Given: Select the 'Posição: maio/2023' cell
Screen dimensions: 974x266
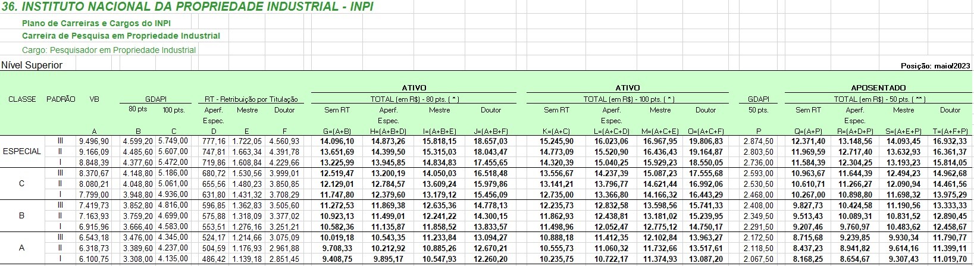Looking at the screenshot, I should pos(935,66).
